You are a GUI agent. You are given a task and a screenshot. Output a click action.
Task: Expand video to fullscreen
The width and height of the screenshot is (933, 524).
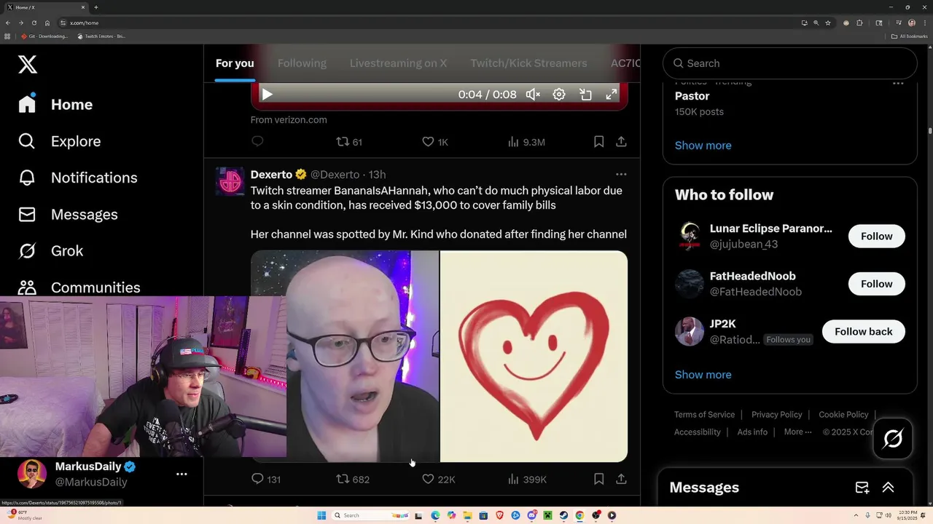pyautogui.click(x=612, y=95)
